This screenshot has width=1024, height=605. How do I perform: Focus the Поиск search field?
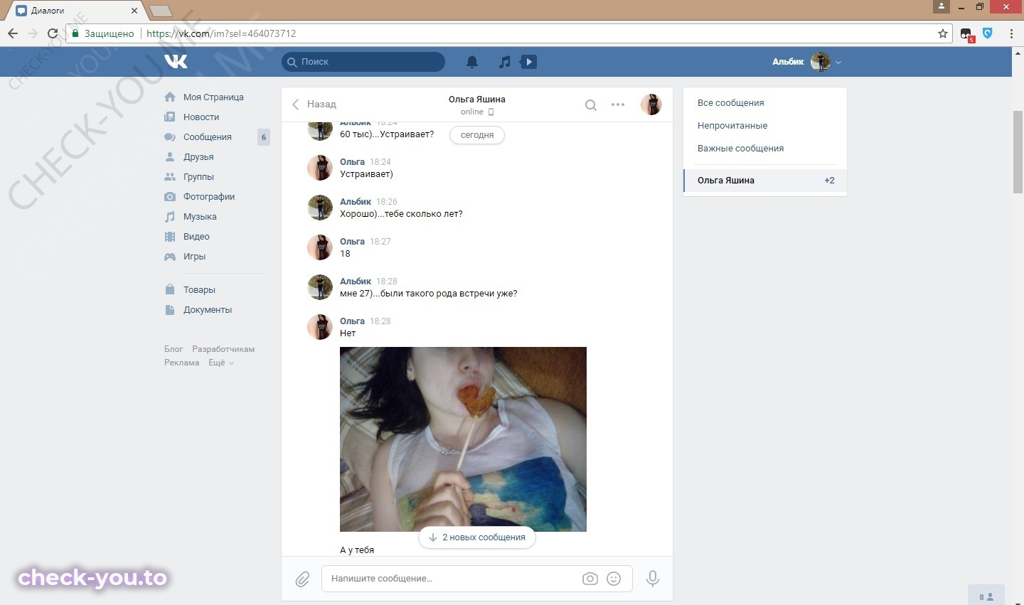(x=363, y=62)
